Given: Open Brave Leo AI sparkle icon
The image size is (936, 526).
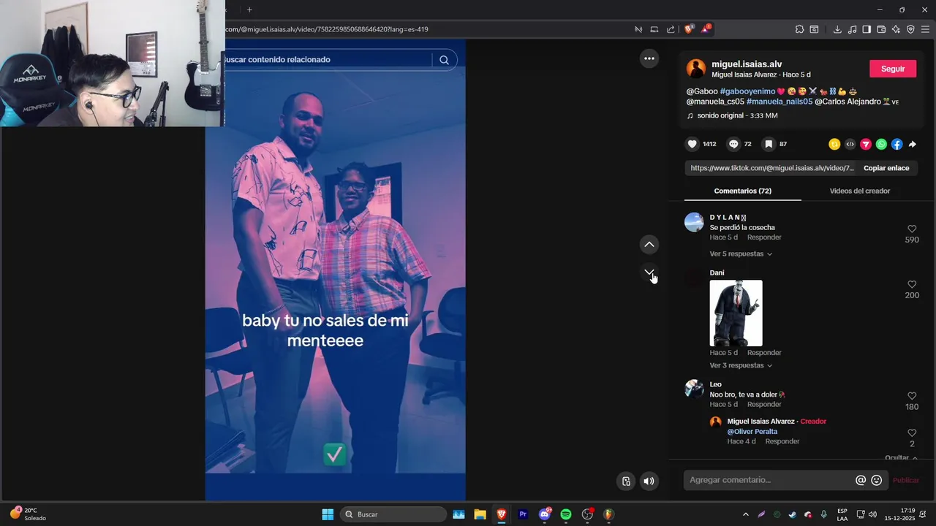Looking at the screenshot, I should point(896,29).
